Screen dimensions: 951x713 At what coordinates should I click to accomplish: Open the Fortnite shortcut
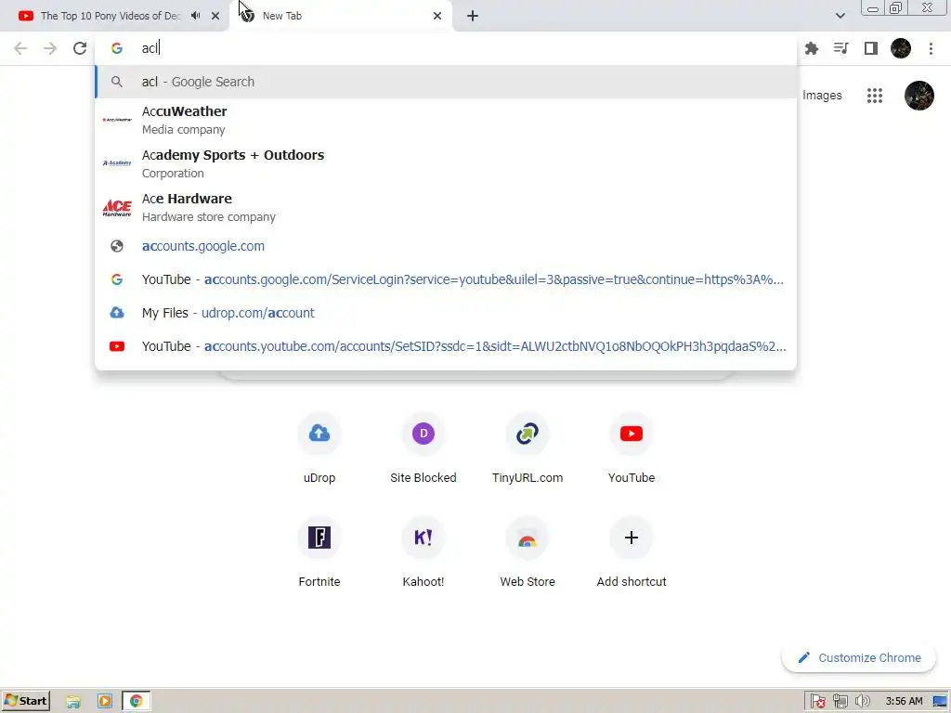point(319,551)
